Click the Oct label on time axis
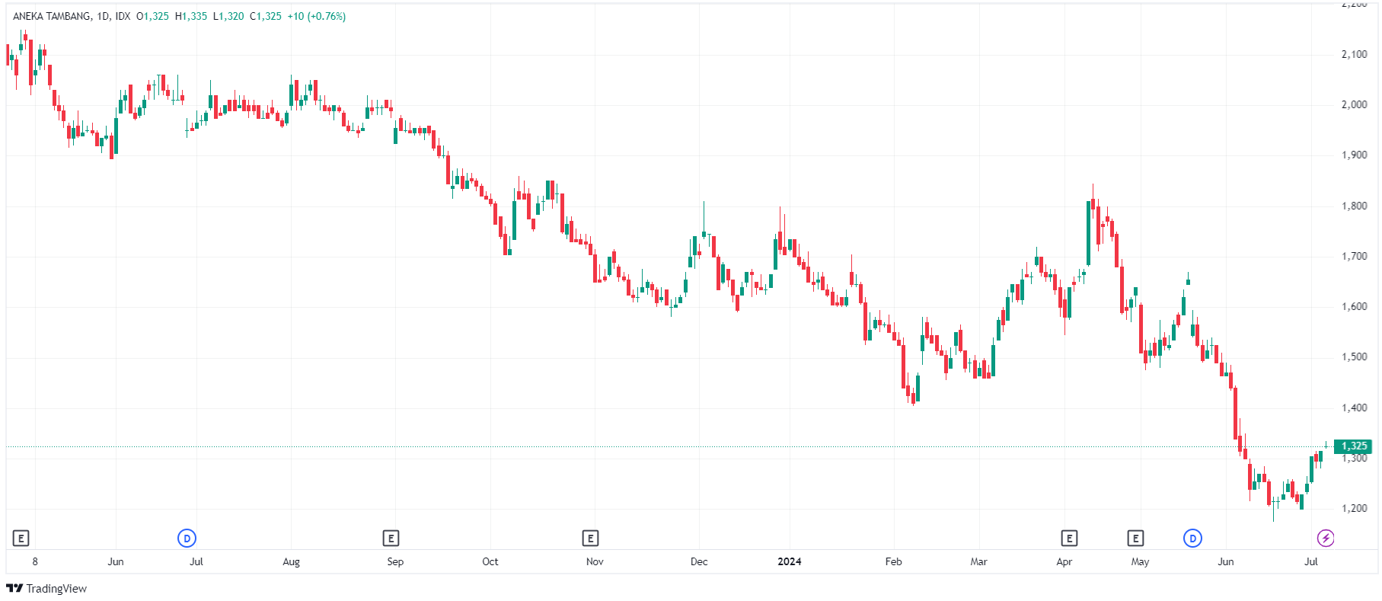This screenshot has width=1382, height=601. click(490, 562)
